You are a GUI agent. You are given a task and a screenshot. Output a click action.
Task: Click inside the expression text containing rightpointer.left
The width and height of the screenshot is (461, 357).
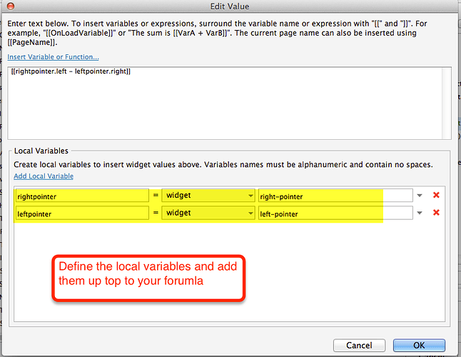click(x=71, y=71)
